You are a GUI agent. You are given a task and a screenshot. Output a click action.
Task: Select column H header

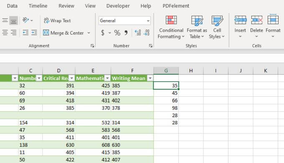[191, 70]
